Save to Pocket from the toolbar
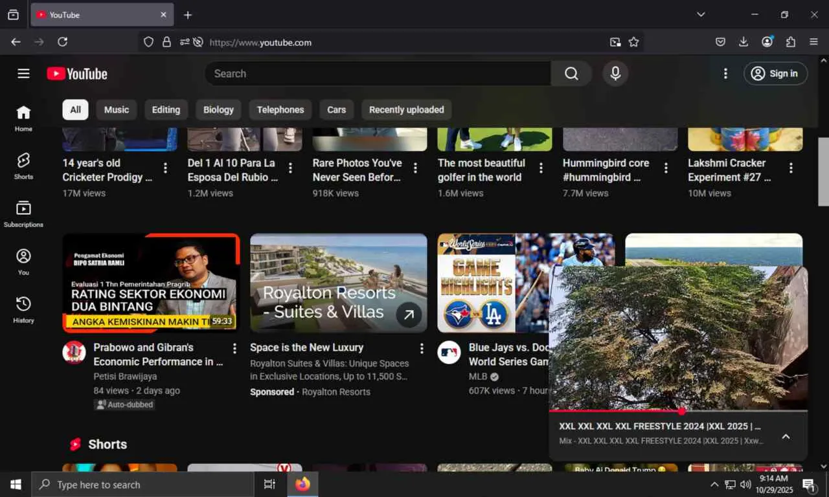Screen dimensions: 829x497 tap(720, 42)
